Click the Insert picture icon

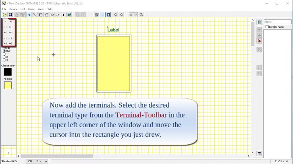click(x=69, y=15)
